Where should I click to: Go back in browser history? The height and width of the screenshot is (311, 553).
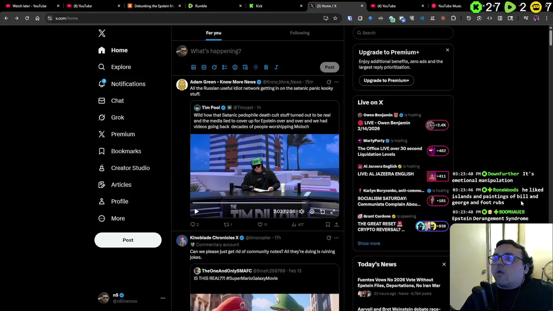pos(6,18)
